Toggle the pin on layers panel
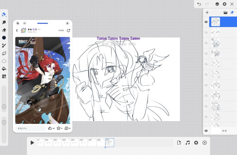The height and width of the screenshot is (155, 237). (x=232, y=13)
